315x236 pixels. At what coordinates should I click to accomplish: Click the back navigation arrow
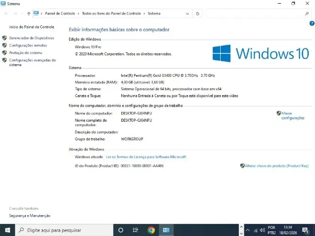point(6,14)
